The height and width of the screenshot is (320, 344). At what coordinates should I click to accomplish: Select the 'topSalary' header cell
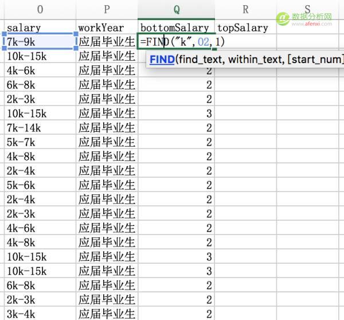point(245,27)
